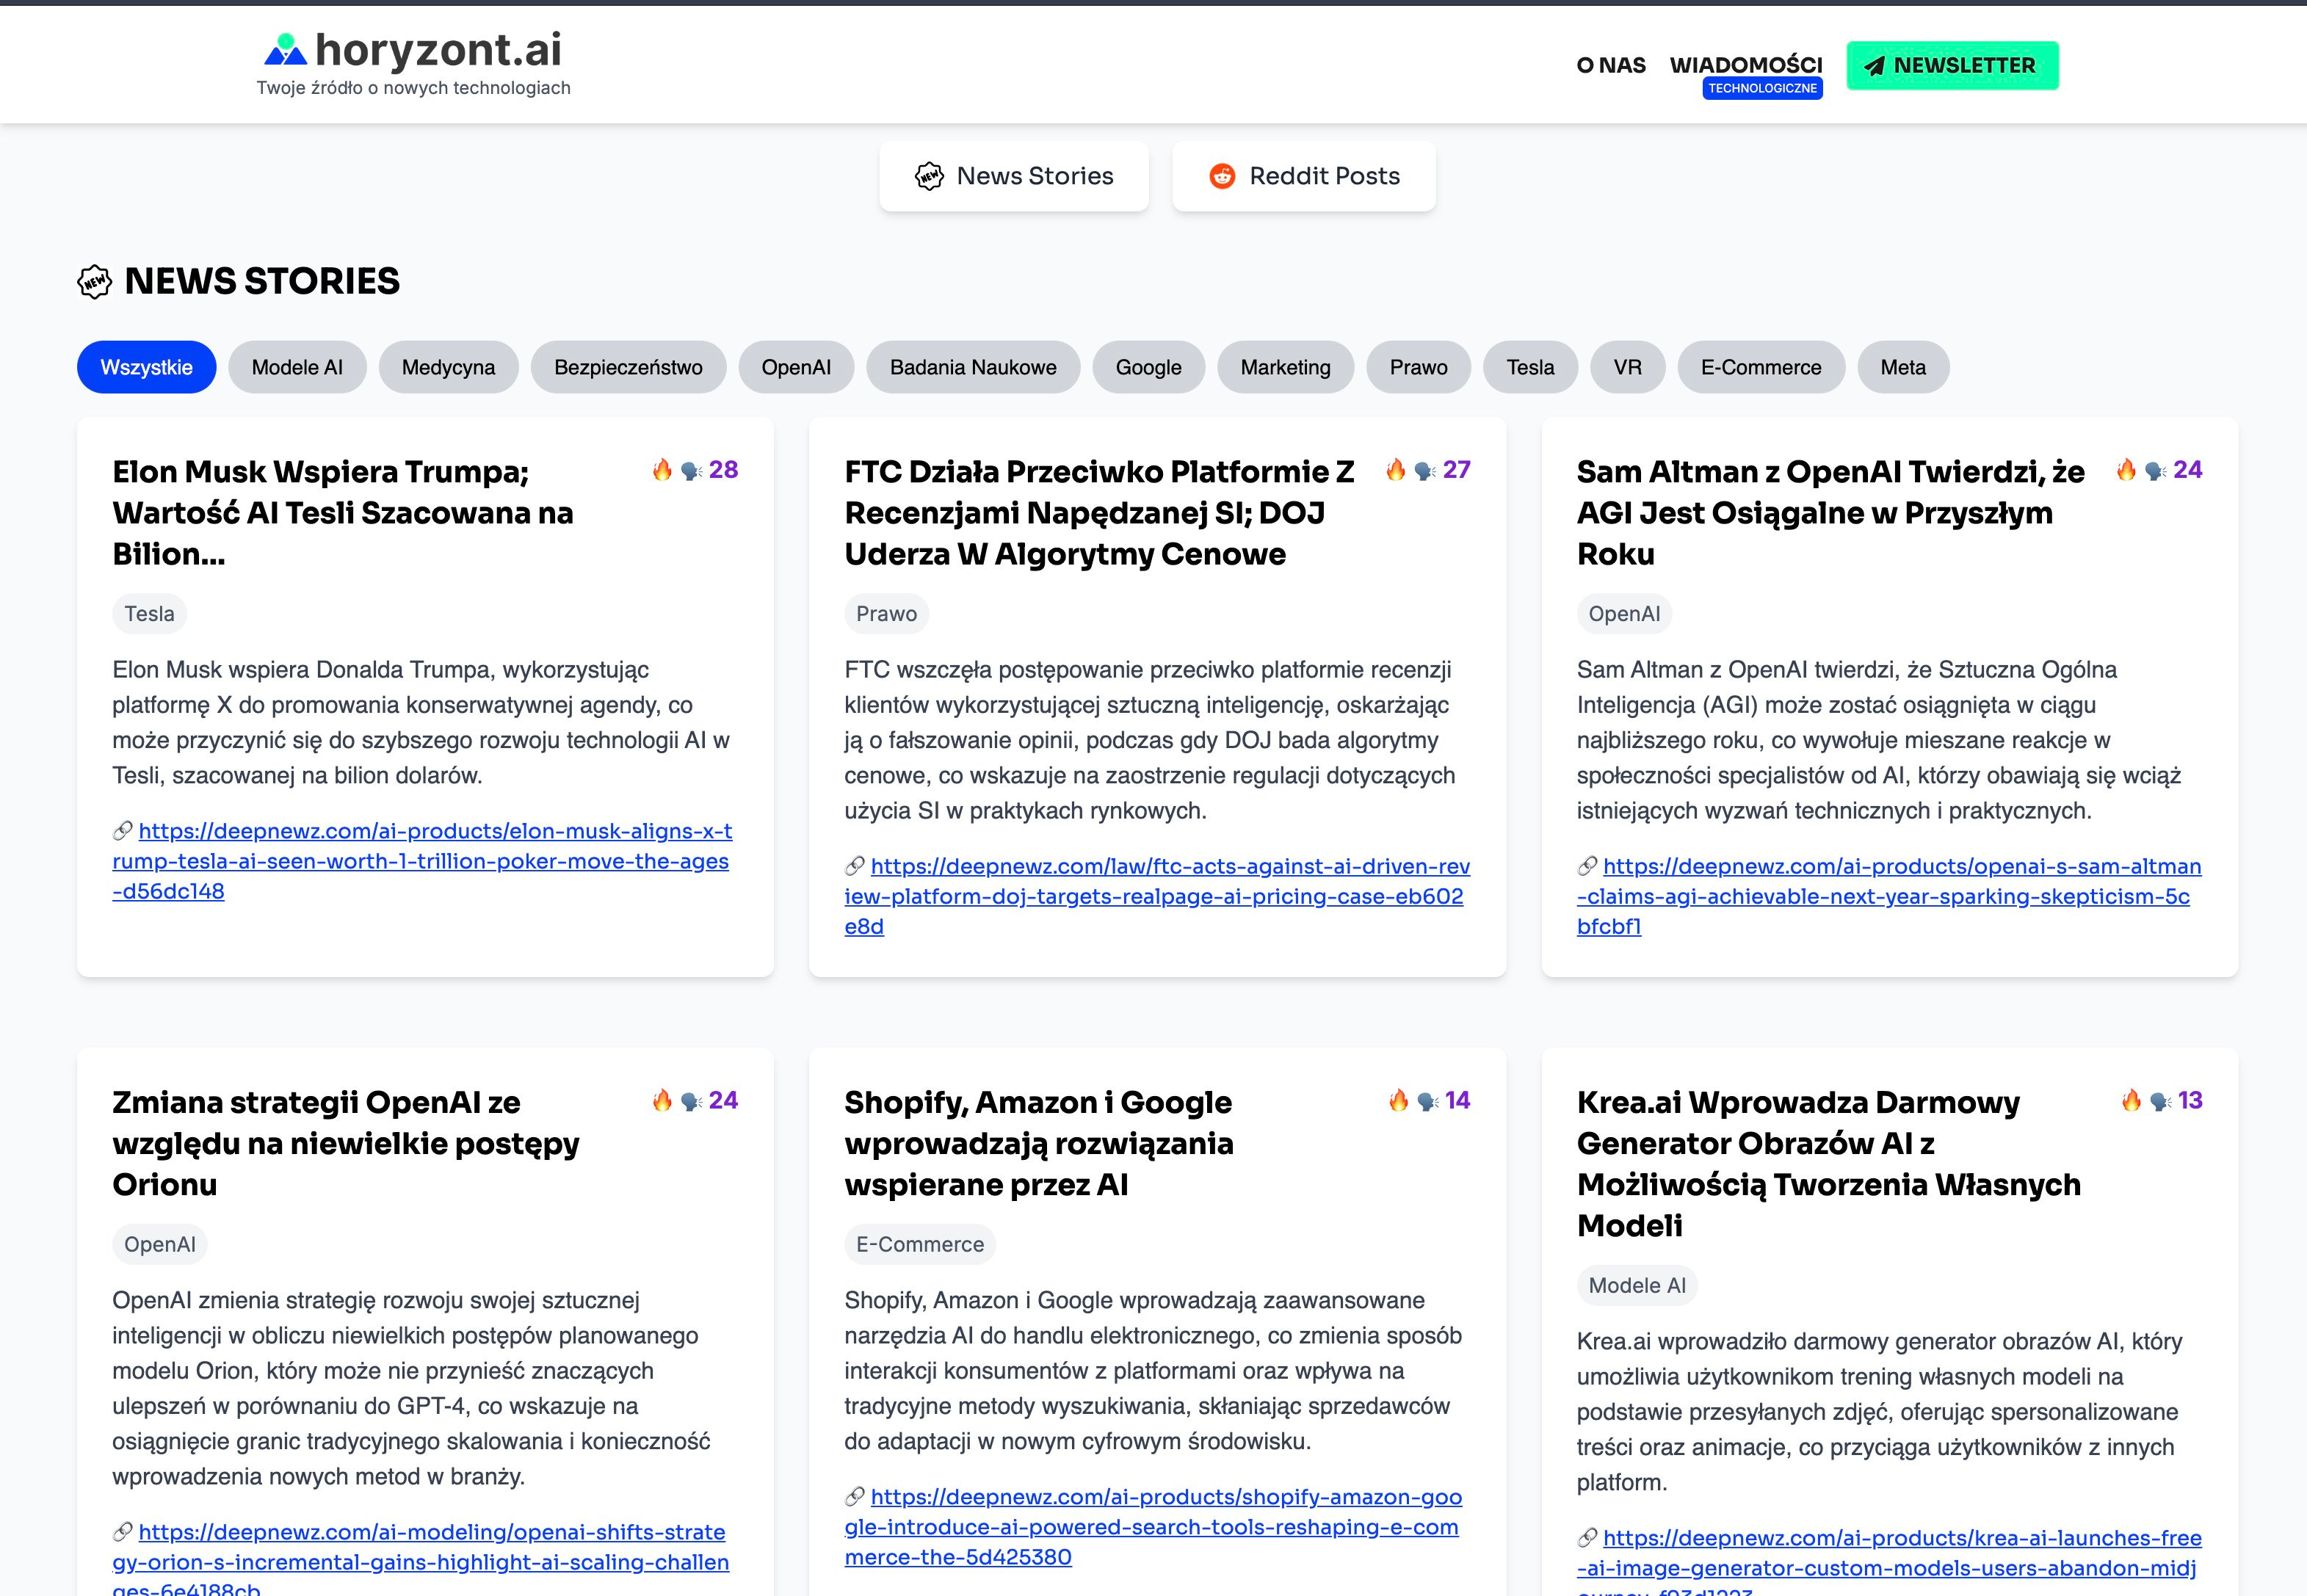
Task: Click the Tesla tag on Elon Musk card
Action: pyautogui.click(x=149, y=614)
